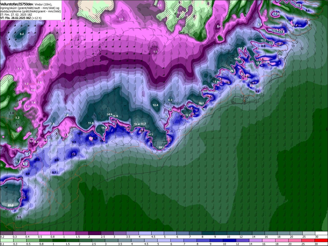Click the 8.5 value on the map
Image resolution: width=328 pixels, height=246 pixels.
click(308, 11)
